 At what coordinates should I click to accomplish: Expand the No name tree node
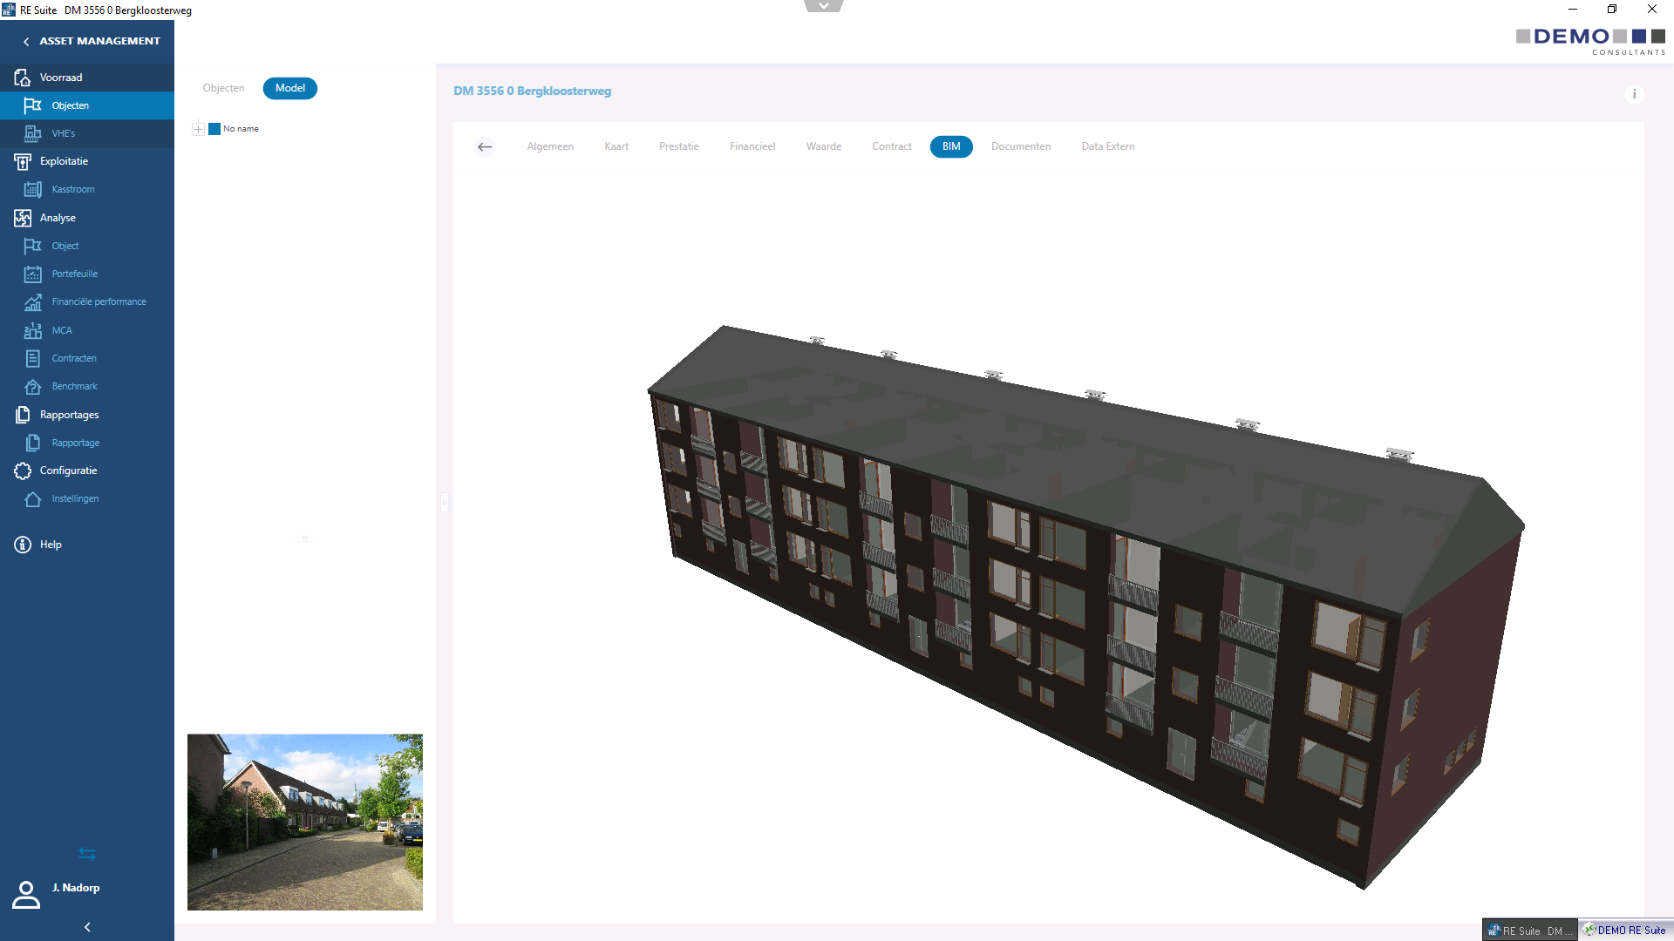click(199, 129)
